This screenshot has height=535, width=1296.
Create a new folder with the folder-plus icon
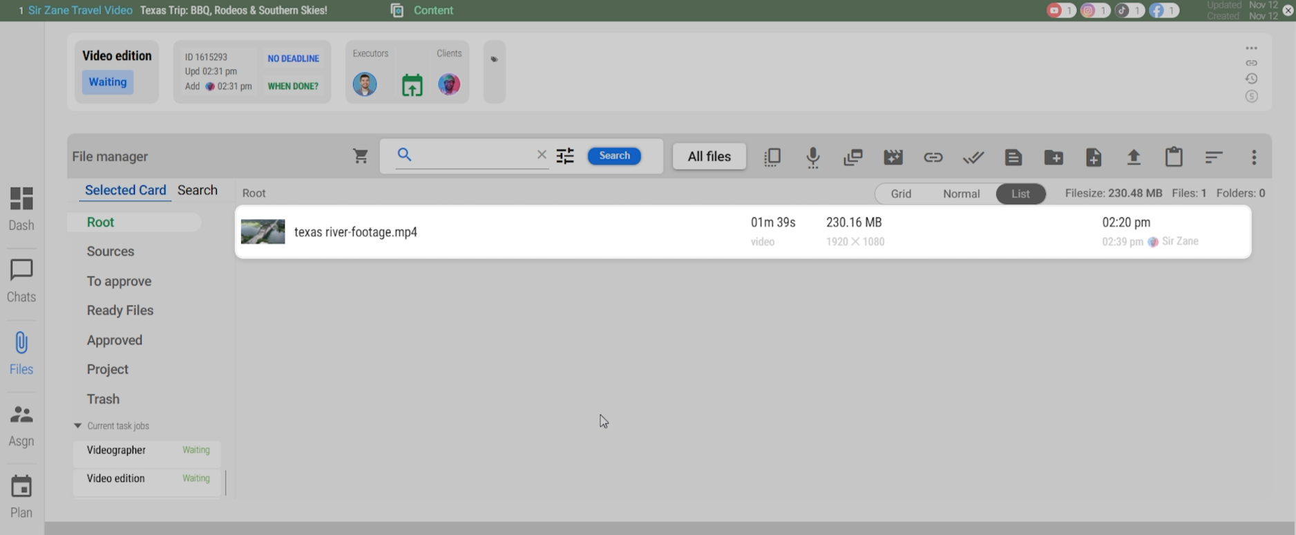(1053, 158)
